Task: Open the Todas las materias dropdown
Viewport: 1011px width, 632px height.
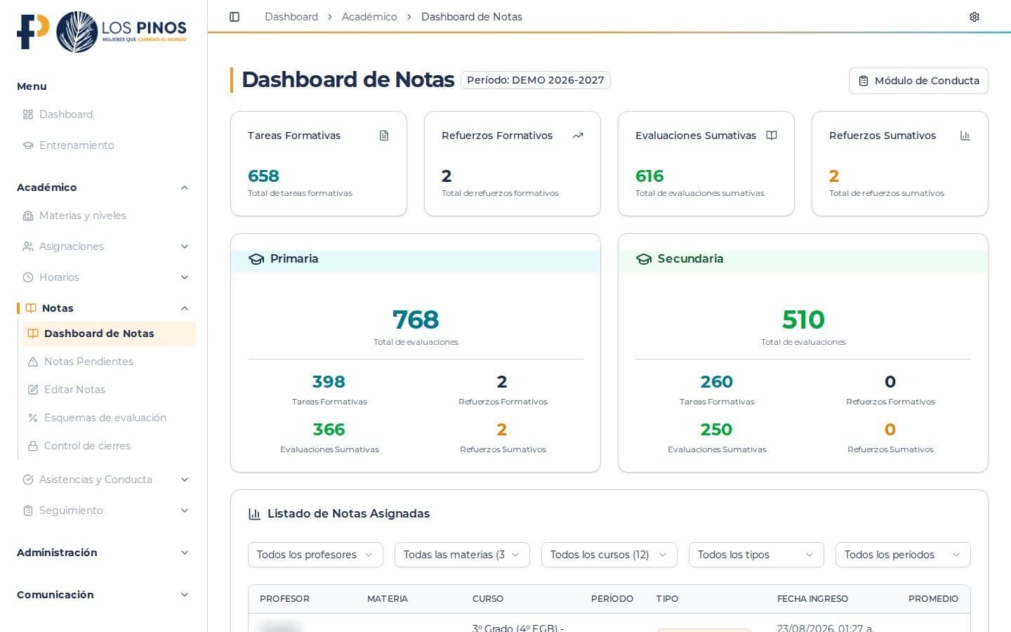Action: (462, 555)
